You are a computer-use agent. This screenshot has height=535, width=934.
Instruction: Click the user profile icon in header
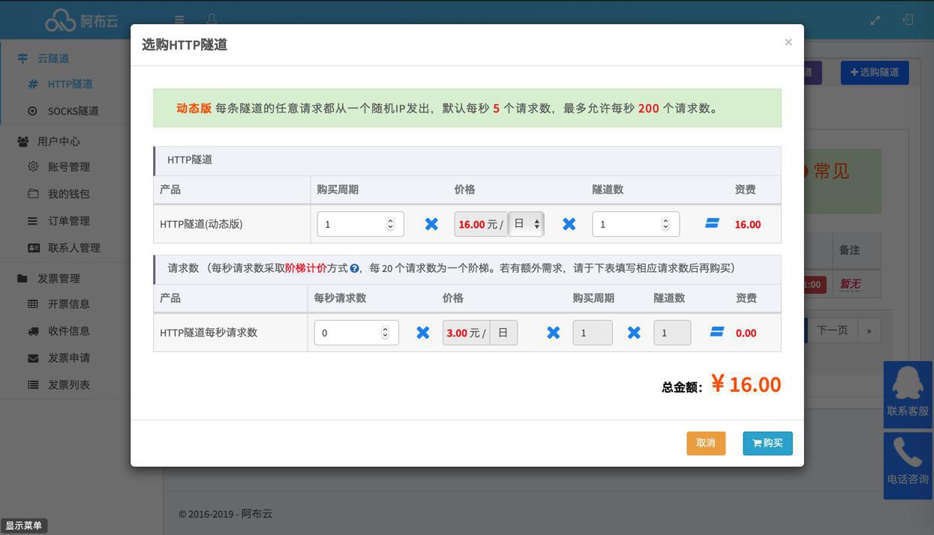pyautogui.click(x=212, y=19)
